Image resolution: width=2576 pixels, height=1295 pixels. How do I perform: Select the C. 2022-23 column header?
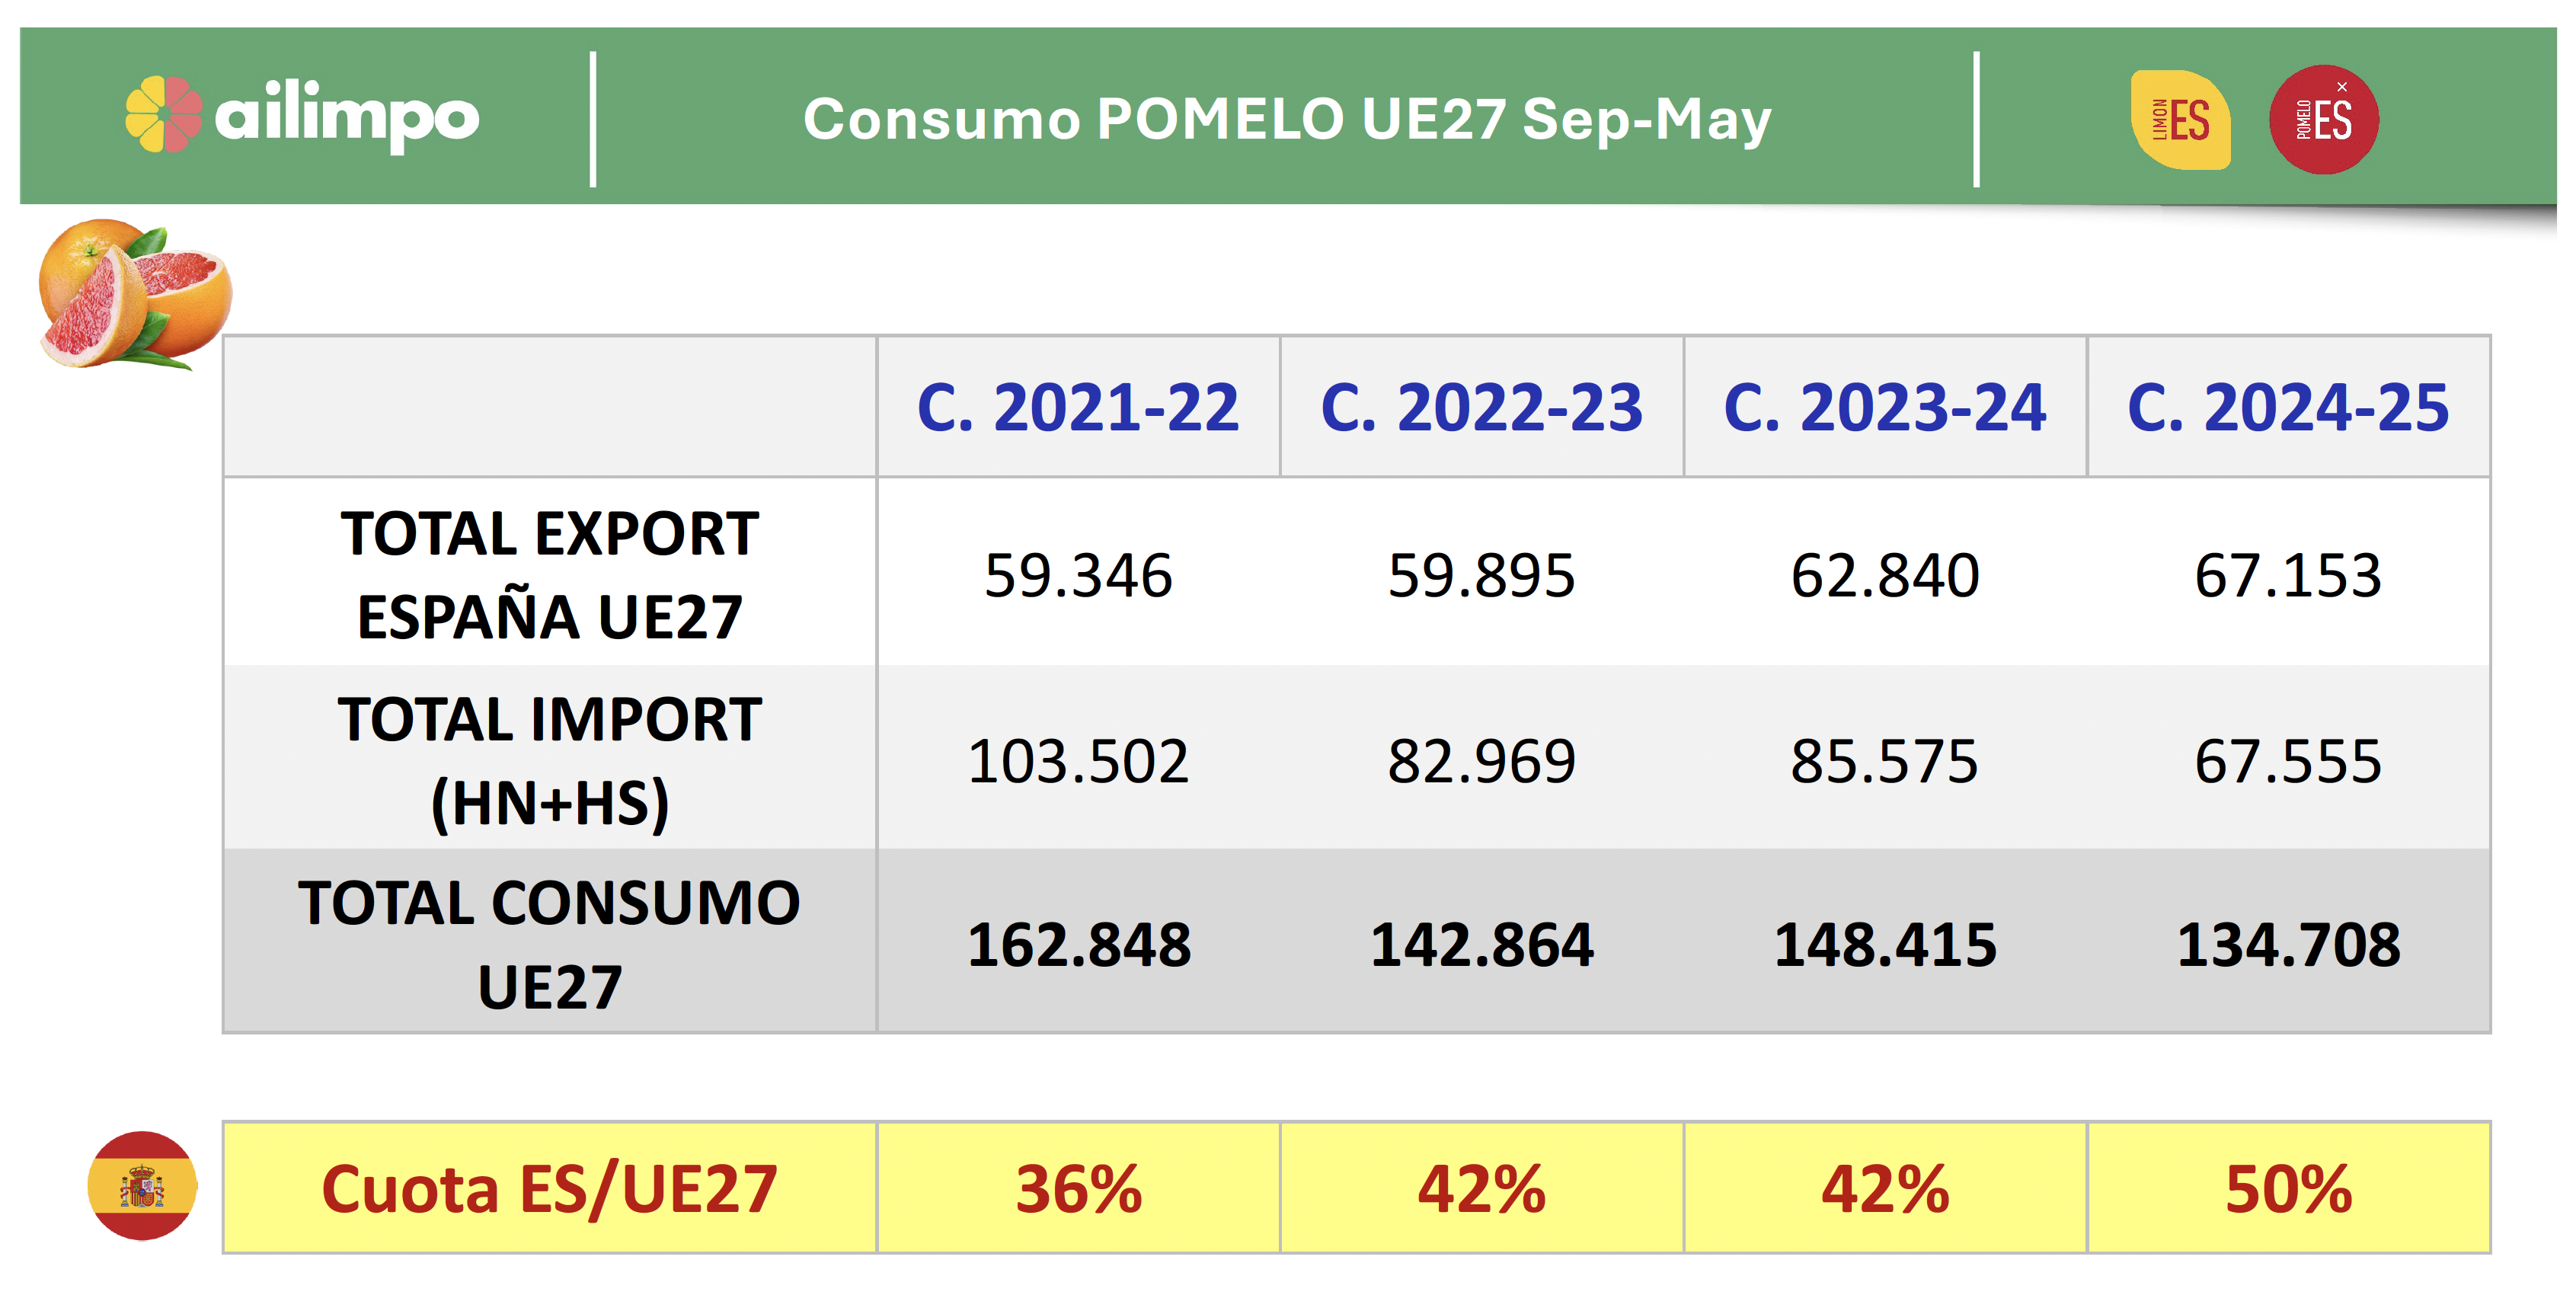click(1481, 408)
